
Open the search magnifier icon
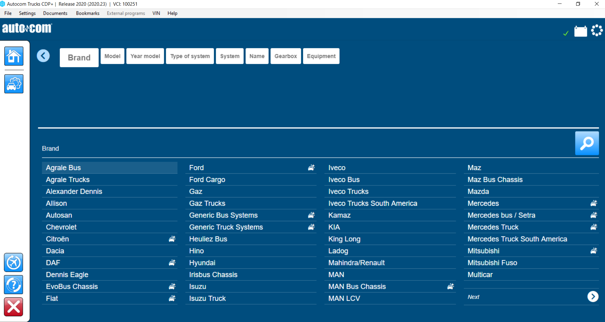point(587,143)
